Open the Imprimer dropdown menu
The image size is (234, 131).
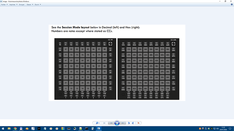(x=13, y=5)
